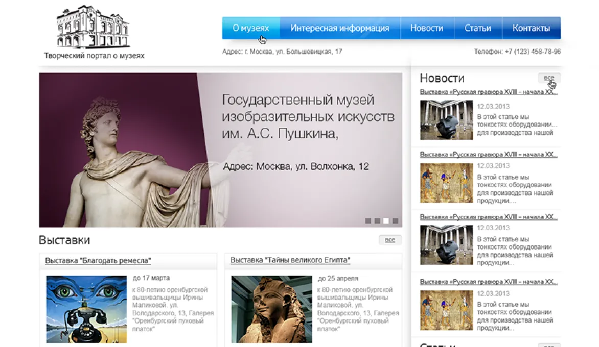Click the Egyptian pharaoh bust thumbnail
599x347 pixels.
271,309
